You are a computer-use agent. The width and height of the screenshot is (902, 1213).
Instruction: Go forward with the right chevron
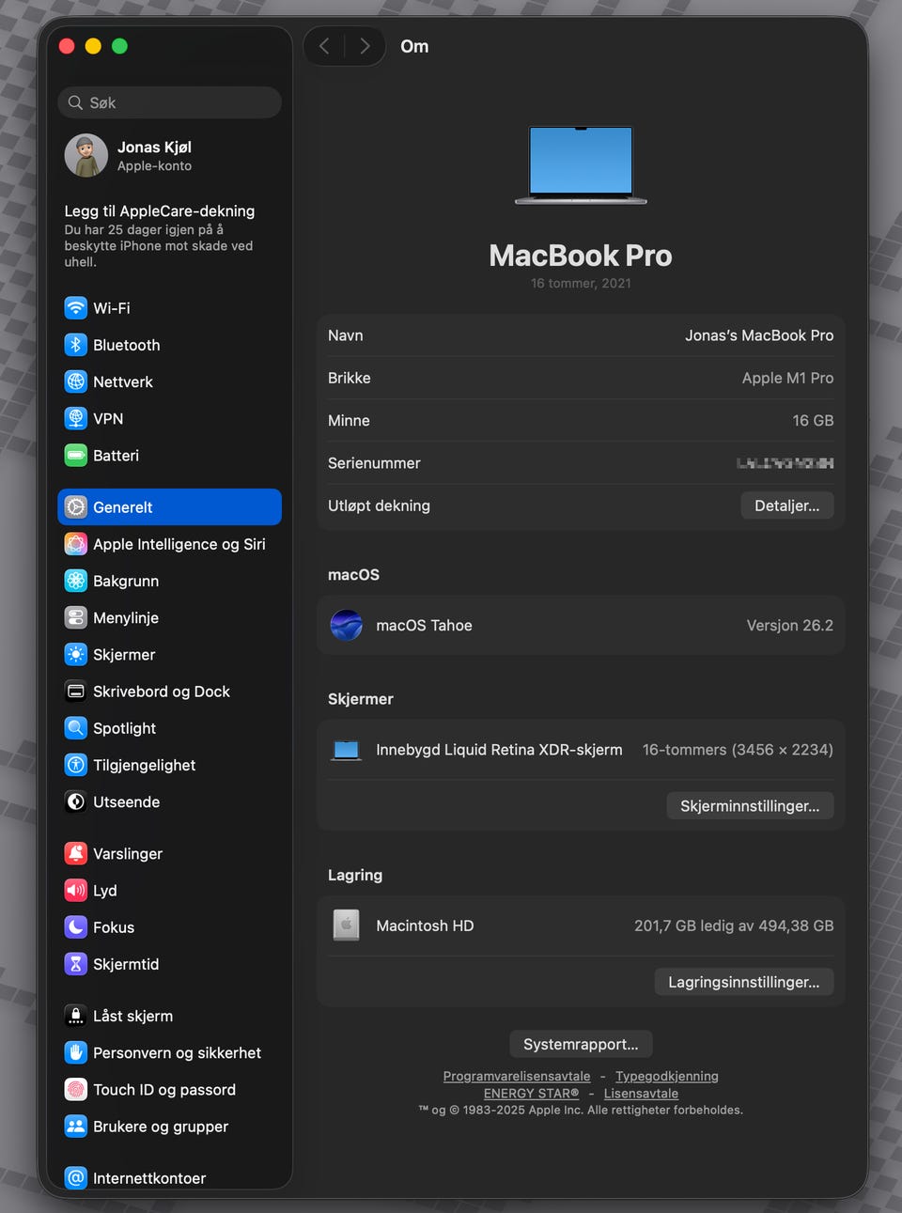(365, 46)
